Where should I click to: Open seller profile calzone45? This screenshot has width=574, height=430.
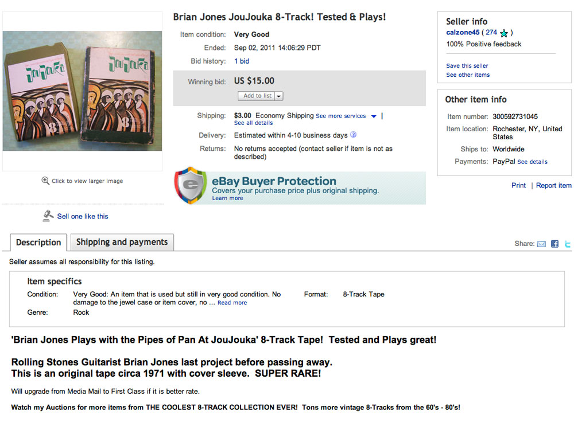click(x=463, y=33)
